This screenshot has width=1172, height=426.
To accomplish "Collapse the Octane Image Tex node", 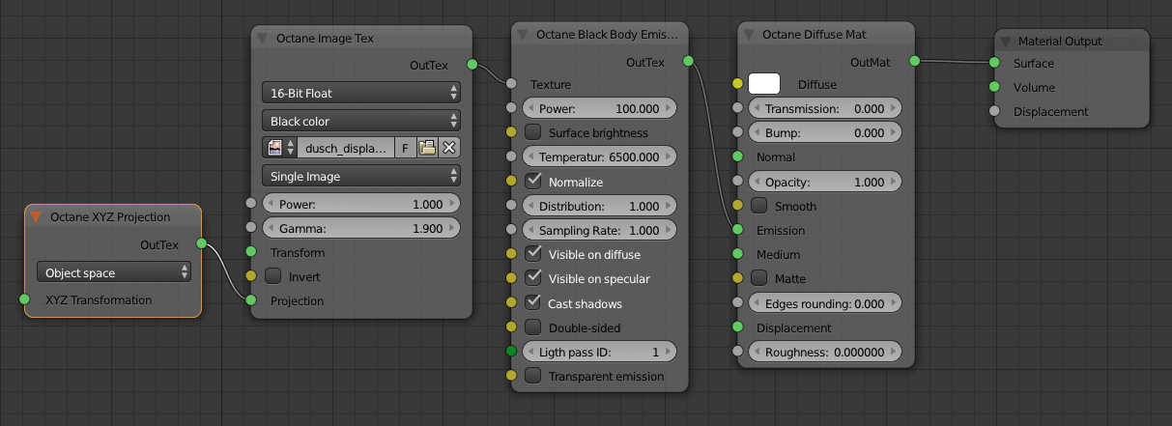I will pyautogui.click(x=263, y=39).
